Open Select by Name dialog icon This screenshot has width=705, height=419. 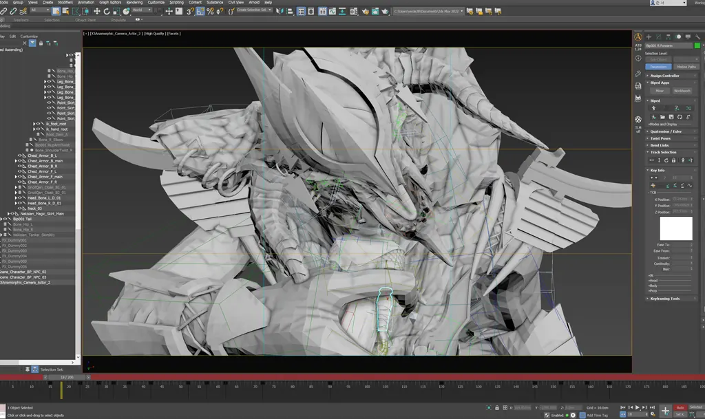pos(65,11)
